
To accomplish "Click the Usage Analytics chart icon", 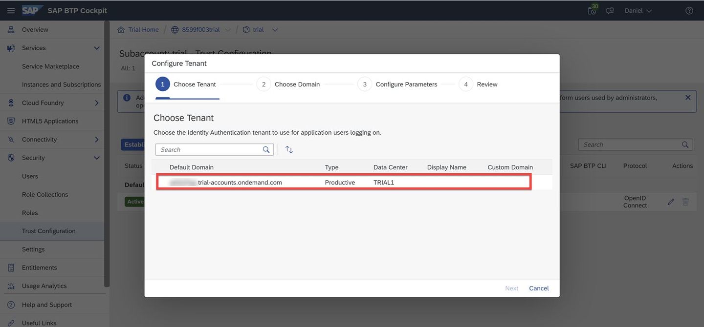I will pos(11,286).
